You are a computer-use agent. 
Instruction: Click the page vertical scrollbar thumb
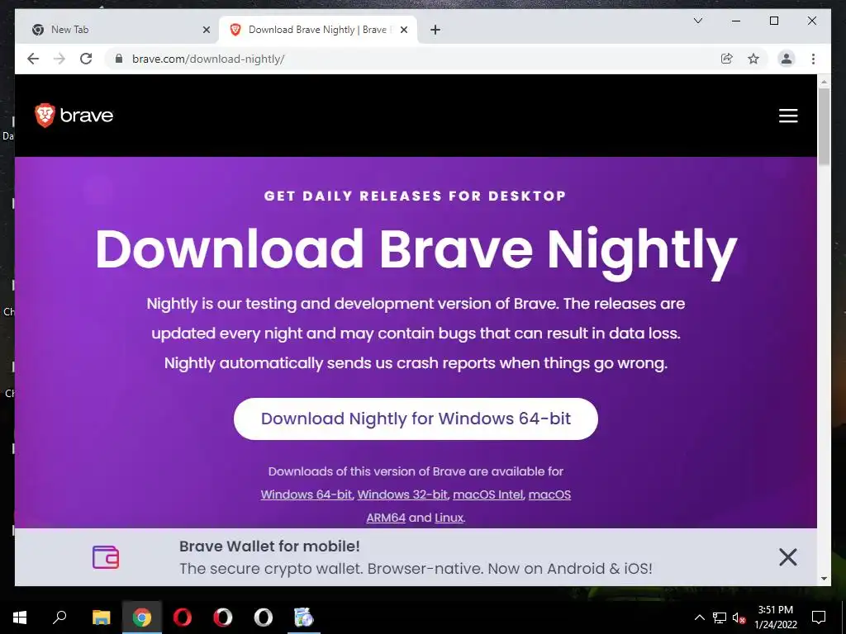pos(824,126)
